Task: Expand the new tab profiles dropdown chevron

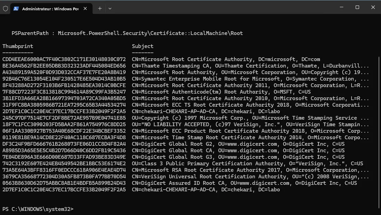Action: (110, 9)
